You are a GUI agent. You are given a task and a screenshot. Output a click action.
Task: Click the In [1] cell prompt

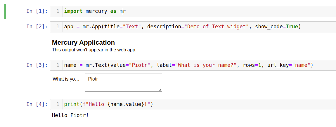click(37, 11)
